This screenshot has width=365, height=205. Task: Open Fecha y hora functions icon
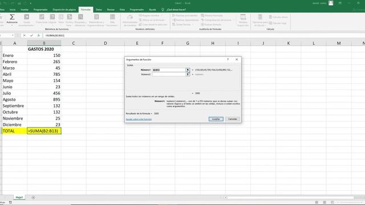(x=70, y=17)
